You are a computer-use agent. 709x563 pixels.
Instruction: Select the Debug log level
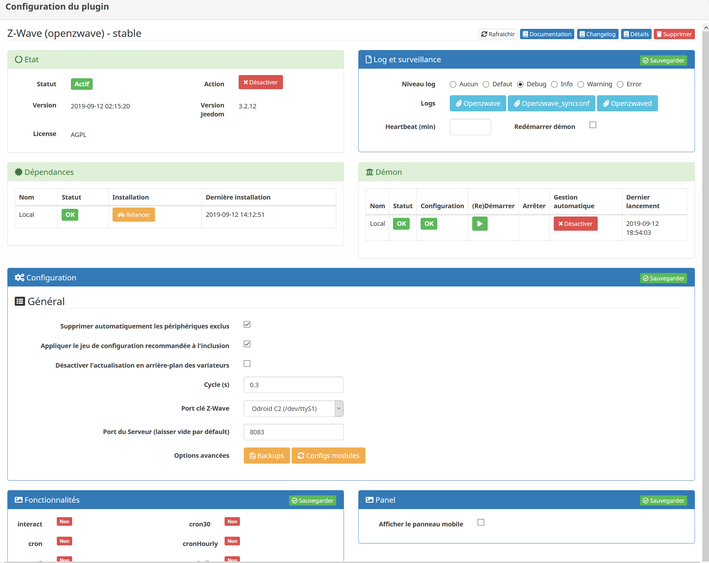pyautogui.click(x=520, y=84)
